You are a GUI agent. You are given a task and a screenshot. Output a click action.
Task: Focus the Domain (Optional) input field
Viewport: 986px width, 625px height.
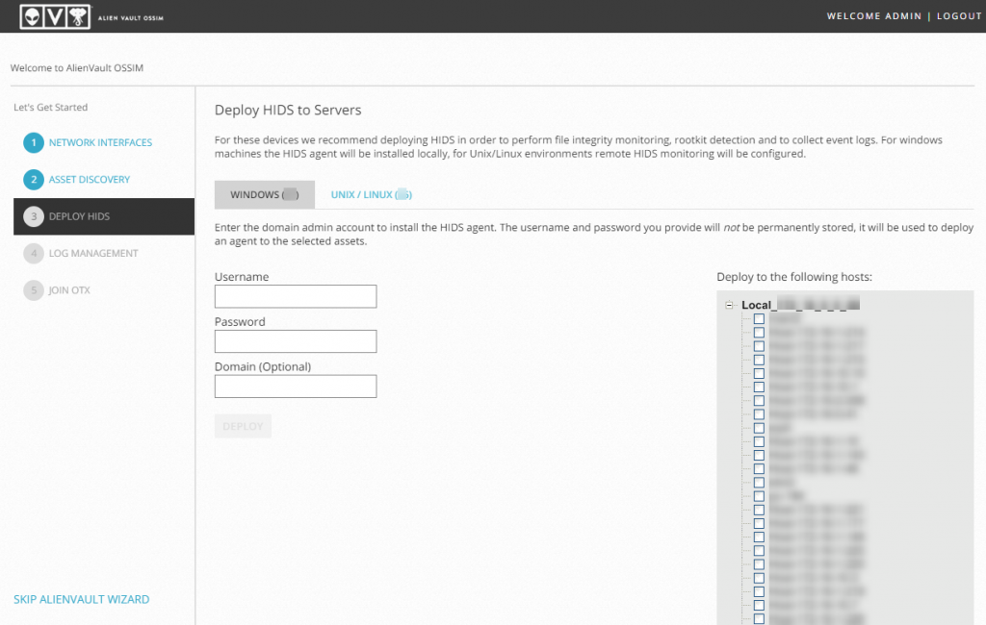[x=296, y=387]
